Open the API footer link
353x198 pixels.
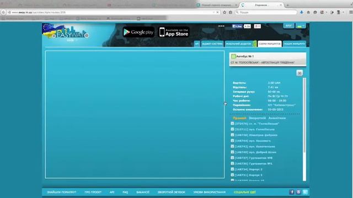point(112,192)
